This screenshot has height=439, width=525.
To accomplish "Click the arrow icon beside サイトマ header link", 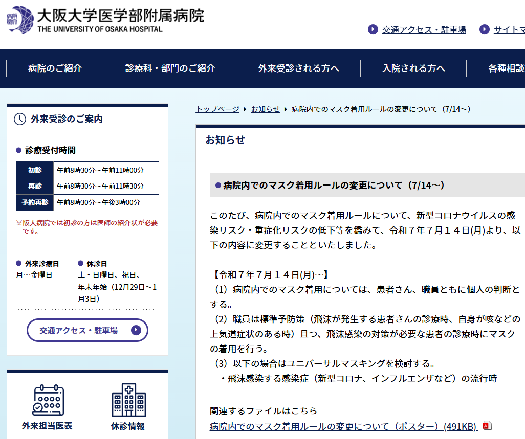I will point(484,30).
